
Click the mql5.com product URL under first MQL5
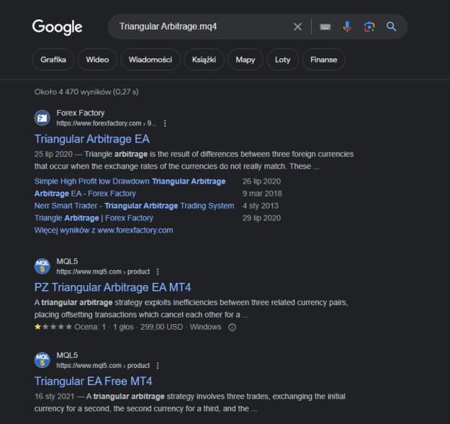(103, 271)
